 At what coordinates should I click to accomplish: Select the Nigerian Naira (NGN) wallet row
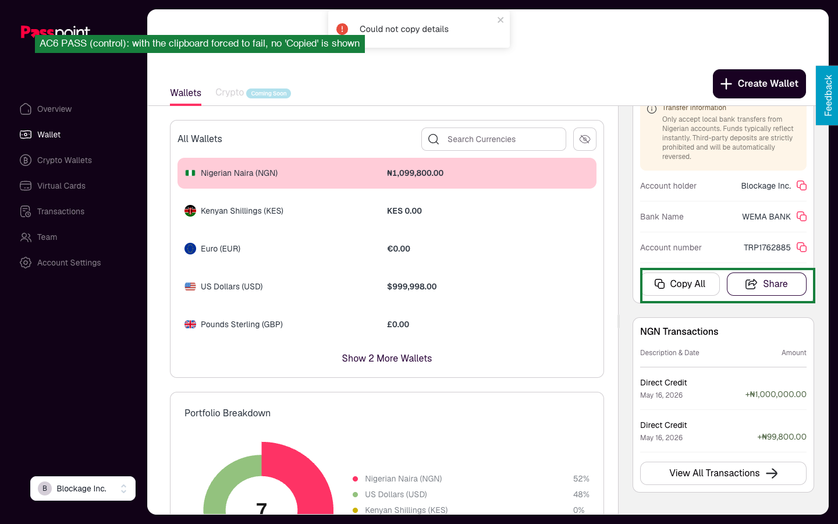click(x=387, y=173)
